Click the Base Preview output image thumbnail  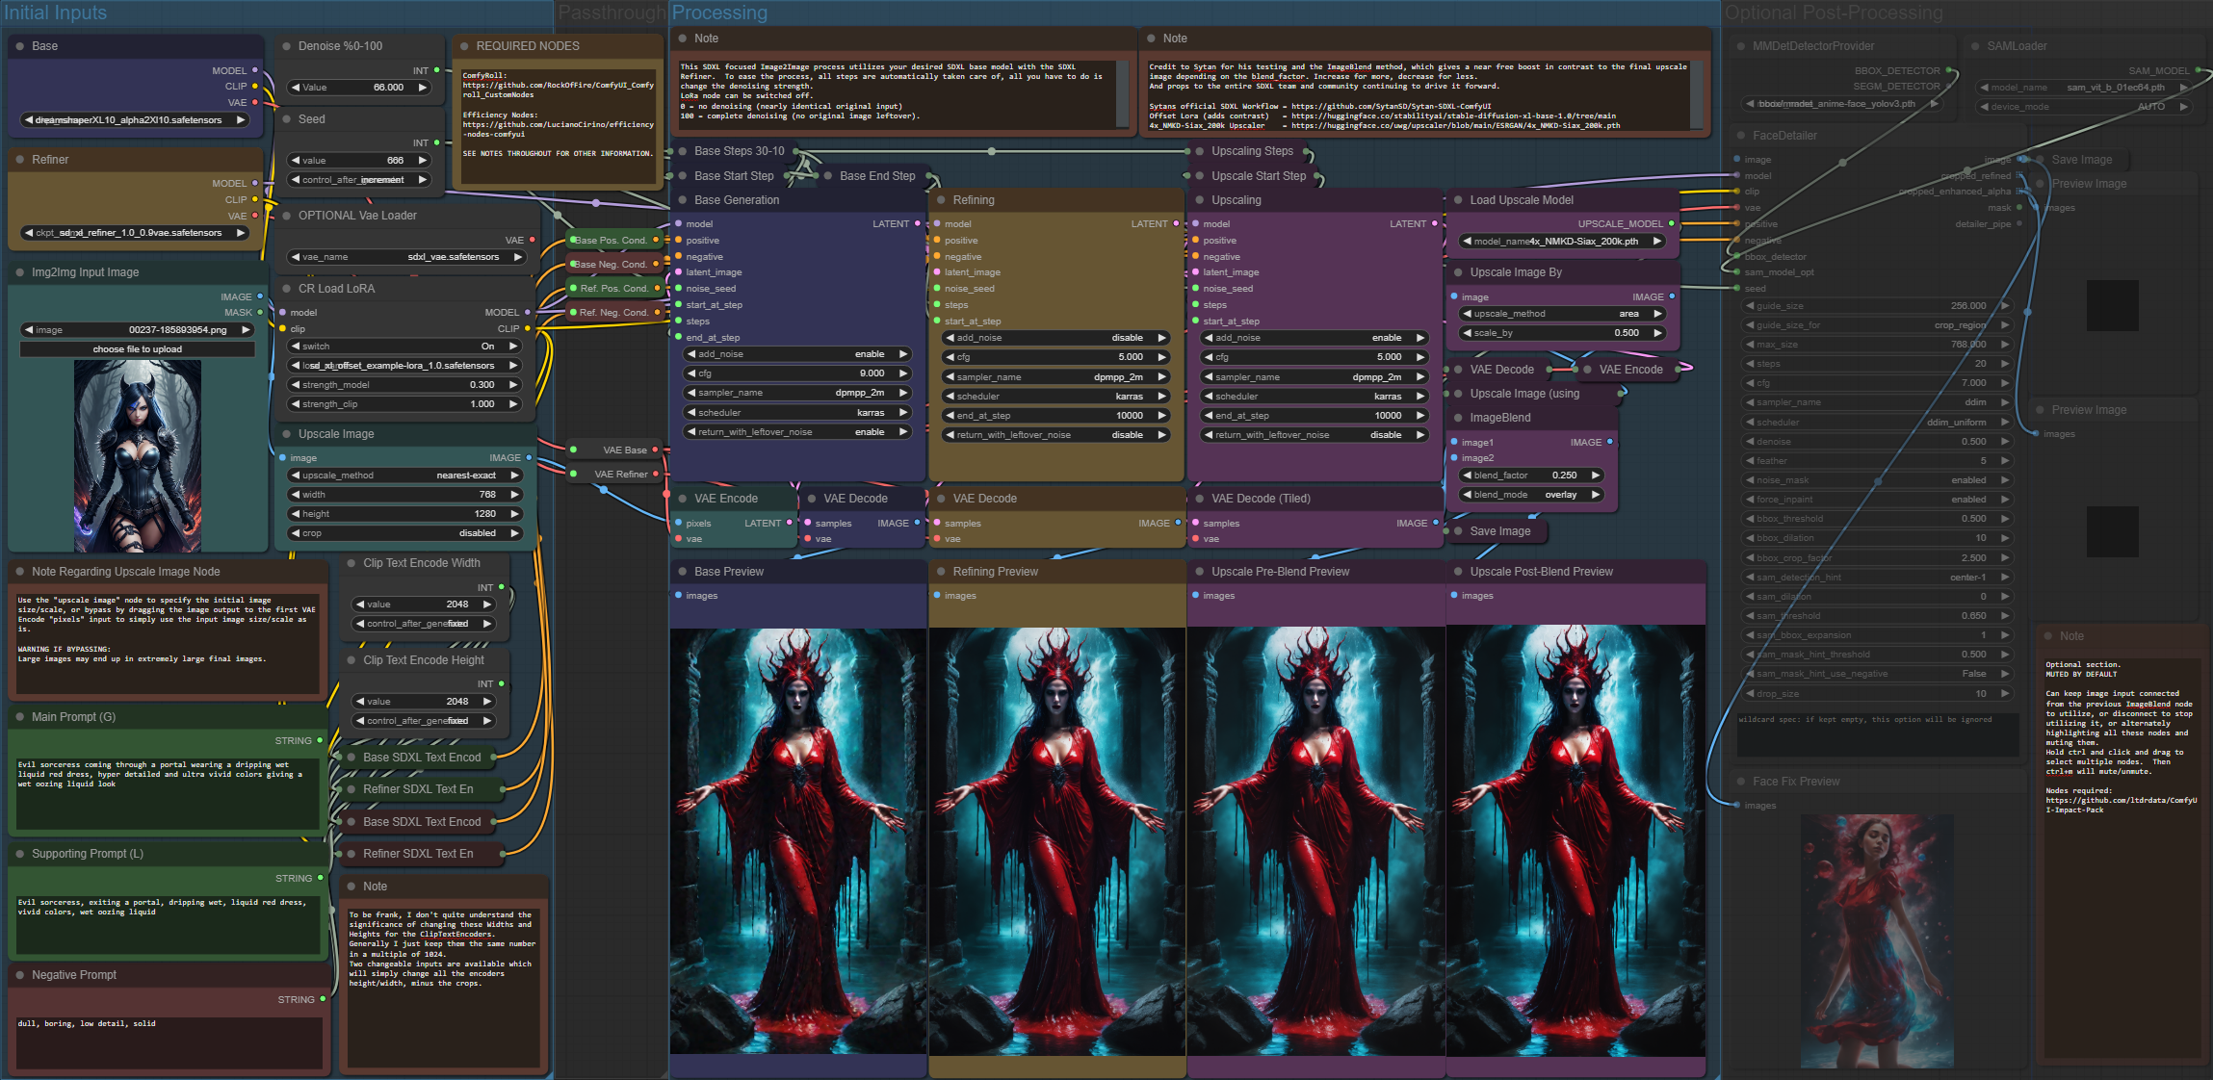(x=797, y=842)
